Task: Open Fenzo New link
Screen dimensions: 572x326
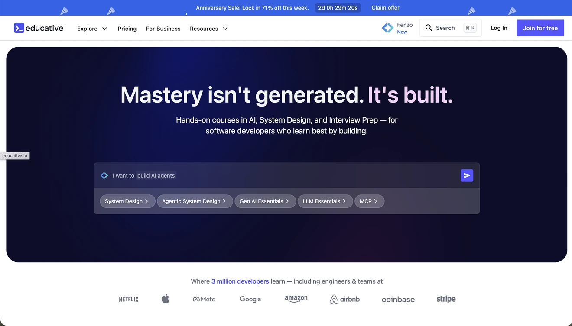Action: click(x=397, y=28)
